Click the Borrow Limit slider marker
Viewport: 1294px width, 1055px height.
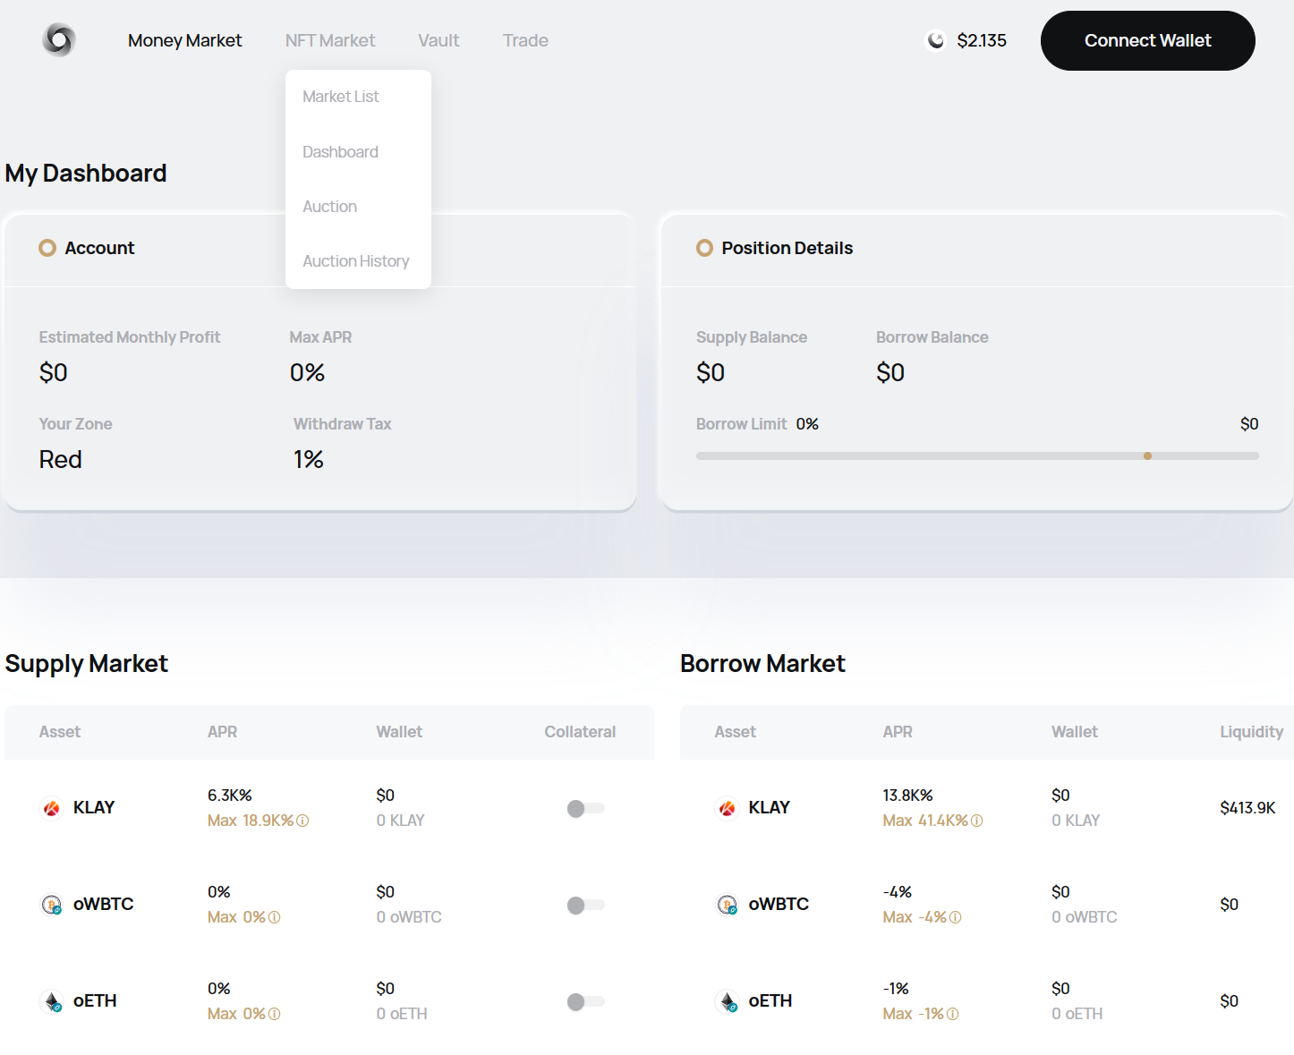tap(1147, 455)
